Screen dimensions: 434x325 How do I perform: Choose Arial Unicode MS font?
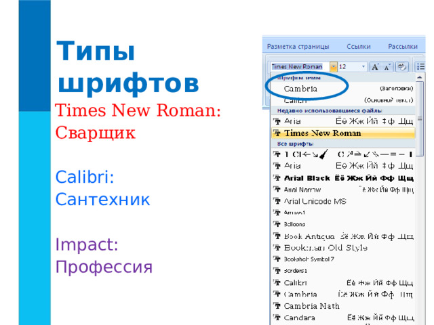coord(343,201)
